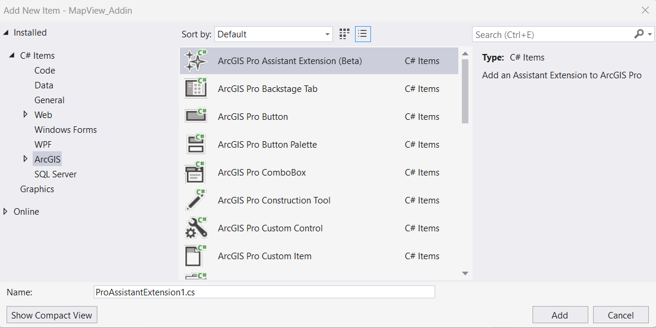Expand the Web tree node
656x328 pixels.
pyautogui.click(x=26, y=114)
